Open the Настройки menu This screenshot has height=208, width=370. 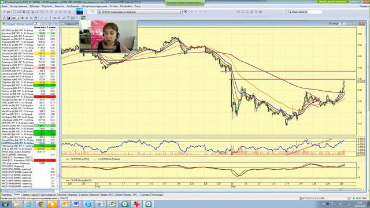[x=126, y=6]
